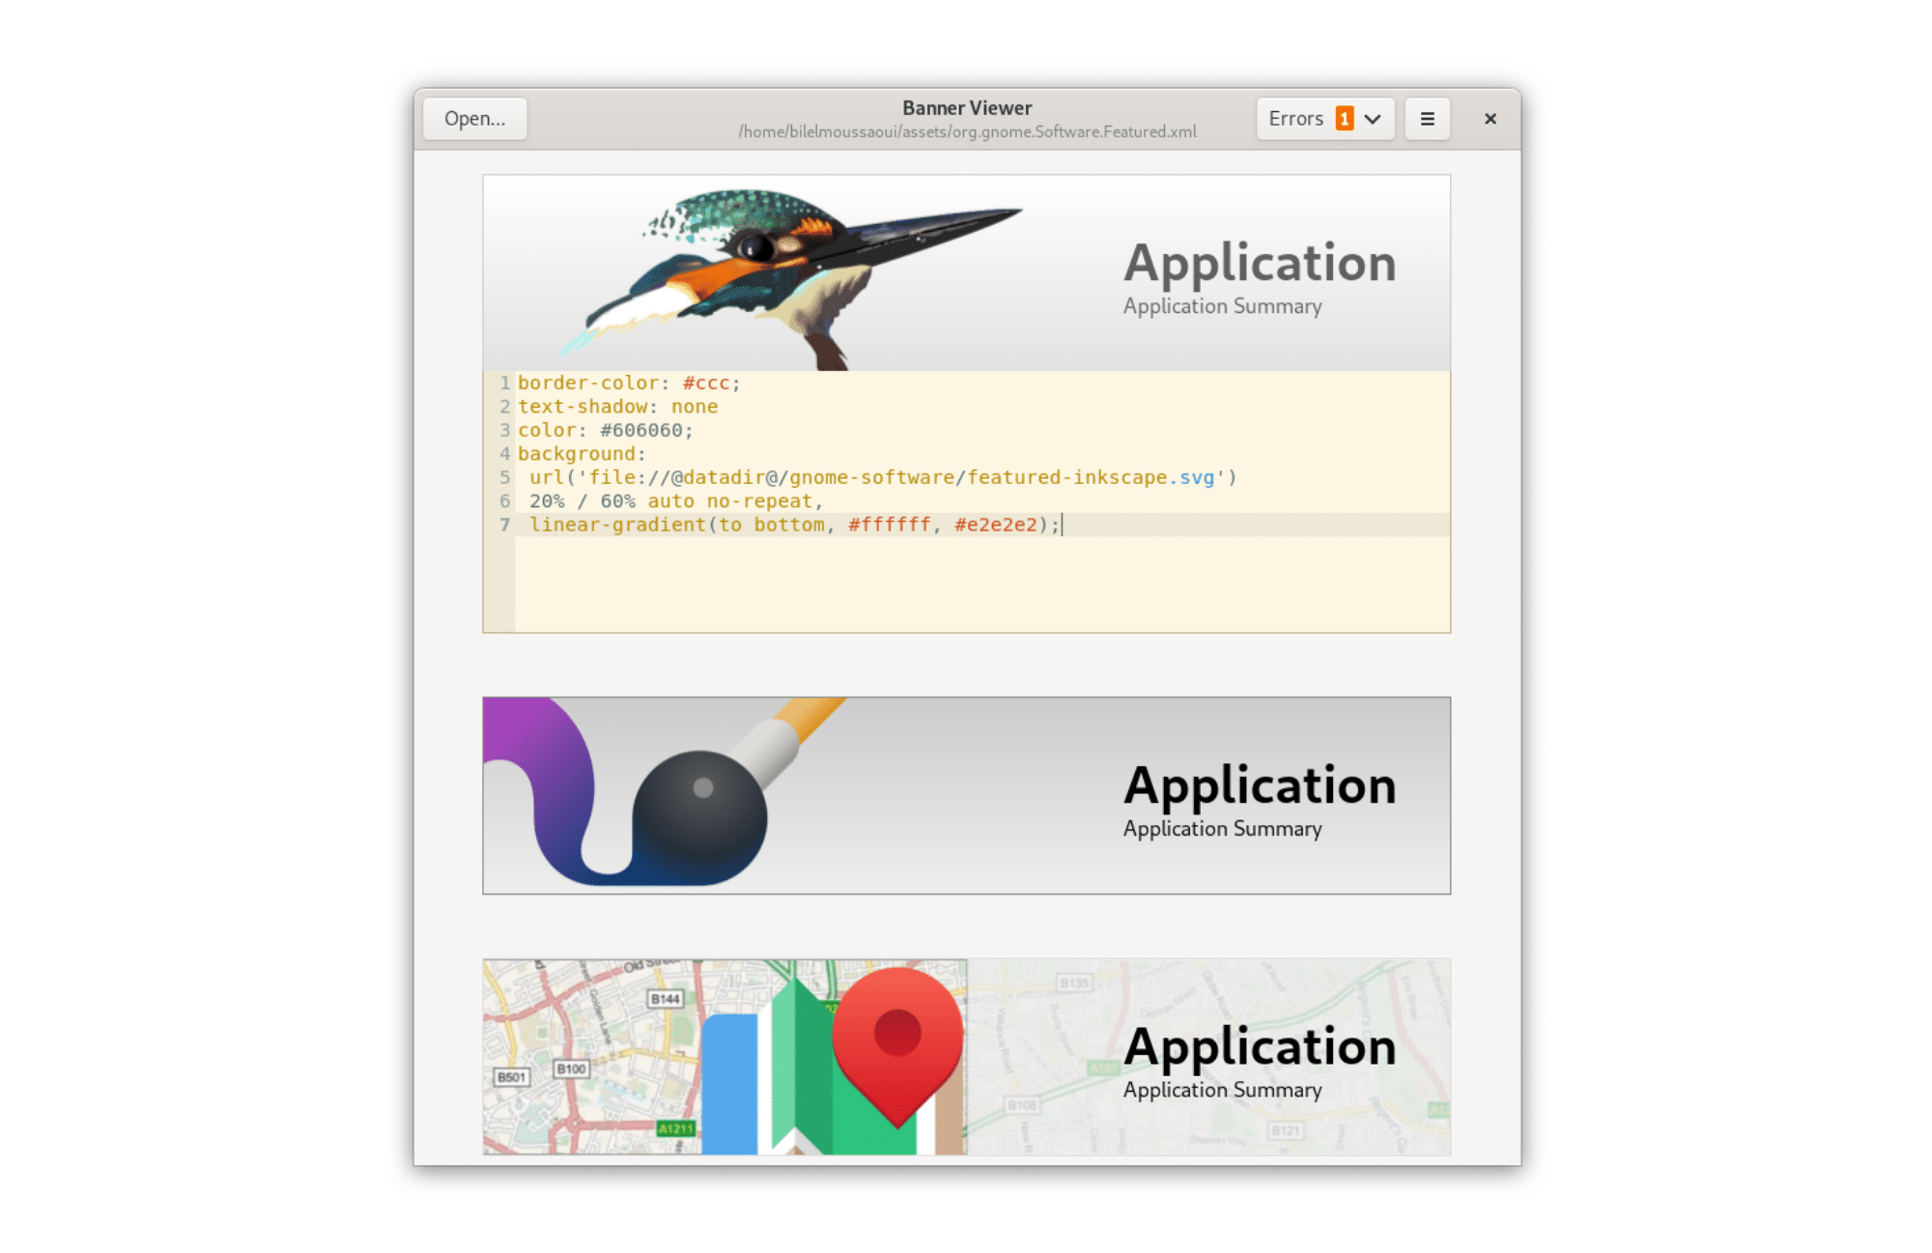
Task: Select the paintbrush application banner
Action: 966,795
